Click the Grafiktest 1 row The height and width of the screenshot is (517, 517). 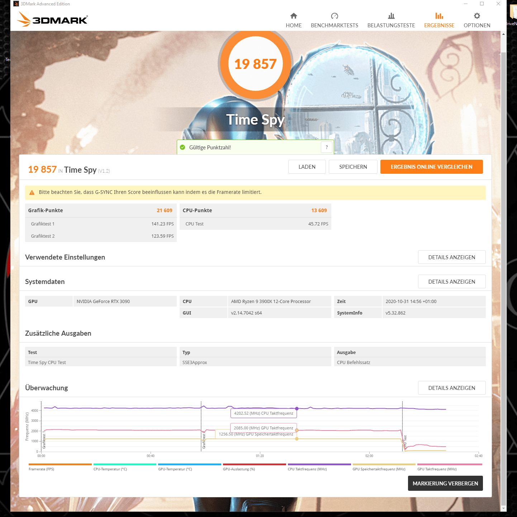[x=101, y=224]
